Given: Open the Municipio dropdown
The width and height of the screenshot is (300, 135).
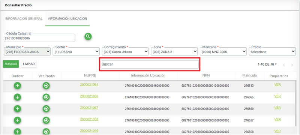Looking at the screenshot, I should pyautogui.click(x=27, y=52).
